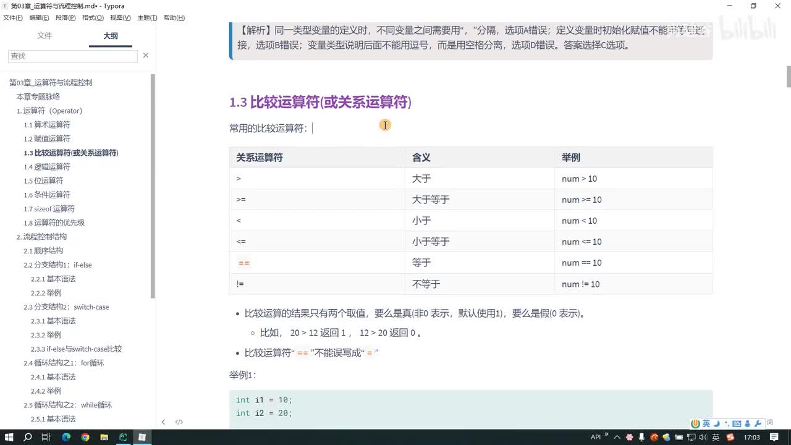Go to 本章专题脉络 in outline
The image size is (791, 445).
tap(38, 96)
